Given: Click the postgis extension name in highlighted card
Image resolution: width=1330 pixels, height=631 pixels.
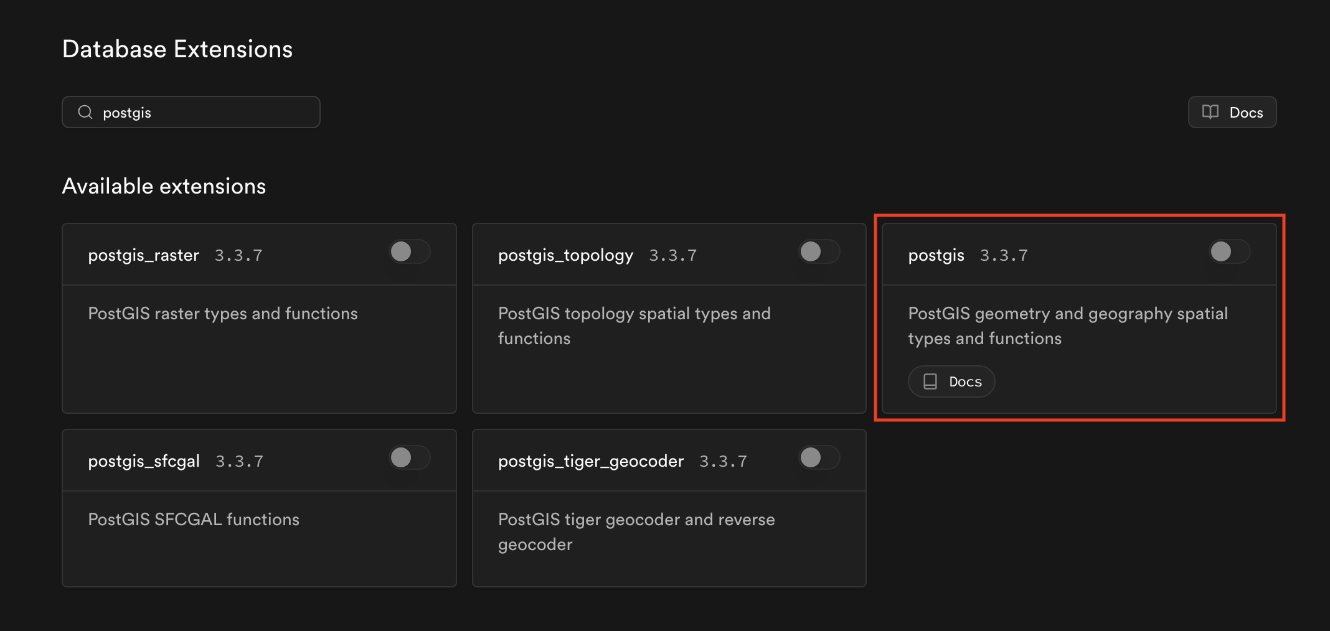Looking at the screenshot, I should coord(936,255).
